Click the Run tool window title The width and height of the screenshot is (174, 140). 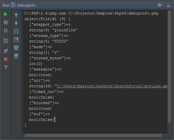coord(6,5)
